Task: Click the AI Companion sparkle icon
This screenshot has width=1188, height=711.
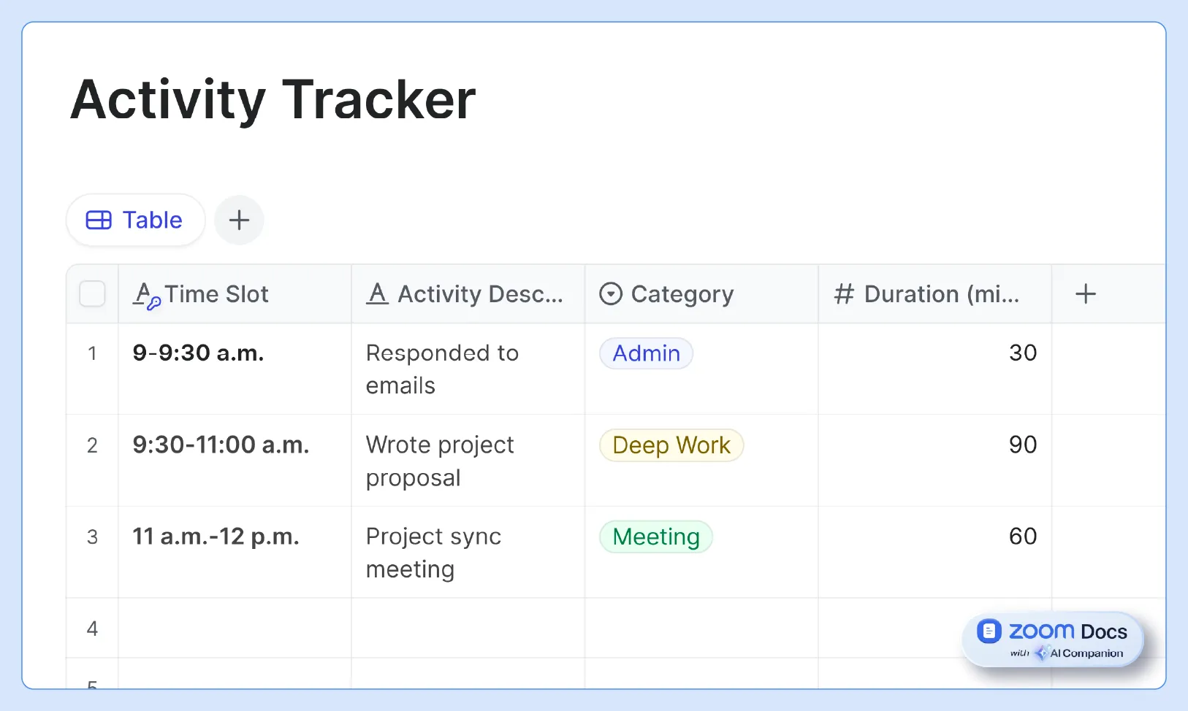Action: [1040, 653]
